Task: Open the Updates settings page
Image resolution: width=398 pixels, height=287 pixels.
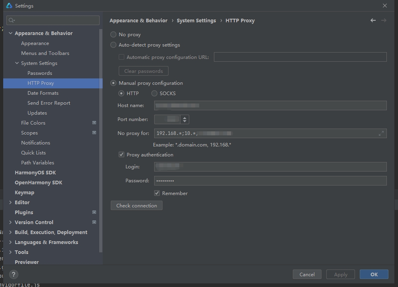Action: [x=37, y=113]
